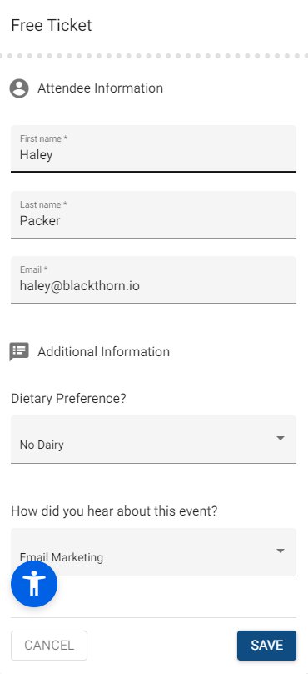Viewport: 308px width, 674px height.
Task: Click into the haley@blackthorn.io email field
Action: point(153,279)
